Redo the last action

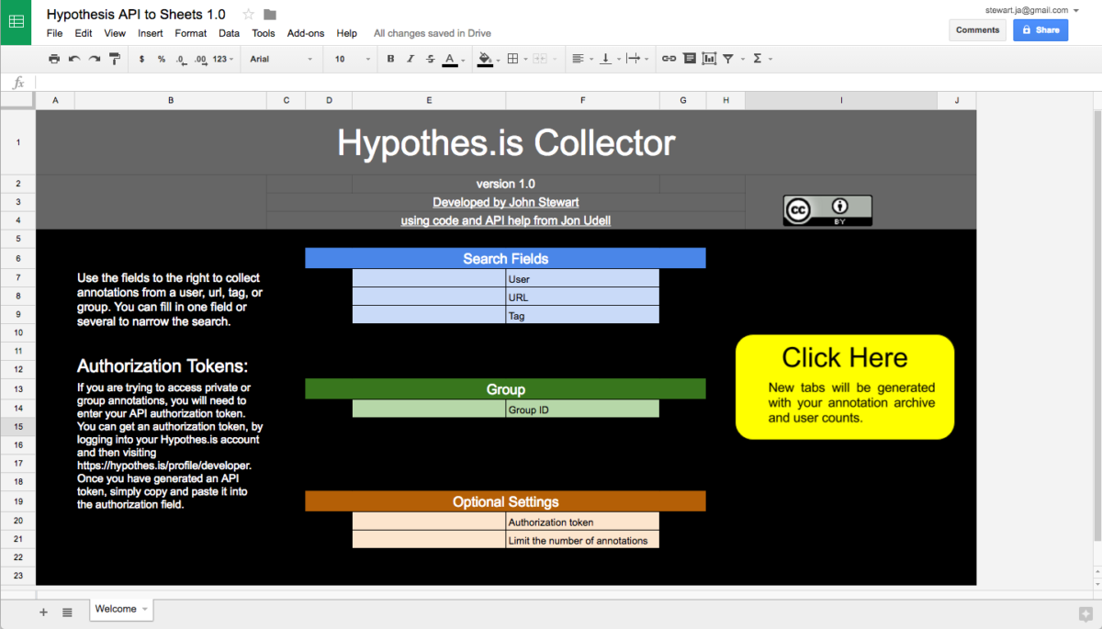pos(94,59)
